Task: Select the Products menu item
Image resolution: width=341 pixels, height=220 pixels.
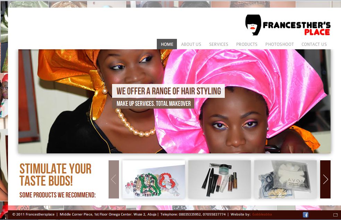Action: pyautogui.click(x=247, y=44)
